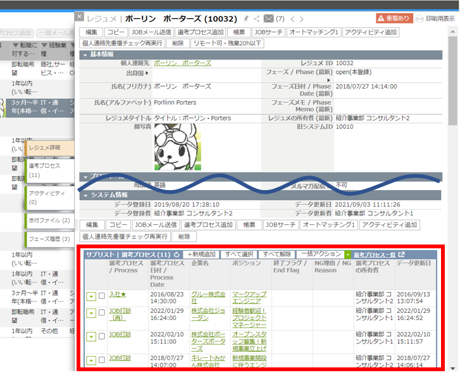Open 添付ファイル (2) in the side menu

tap(49, 220)
